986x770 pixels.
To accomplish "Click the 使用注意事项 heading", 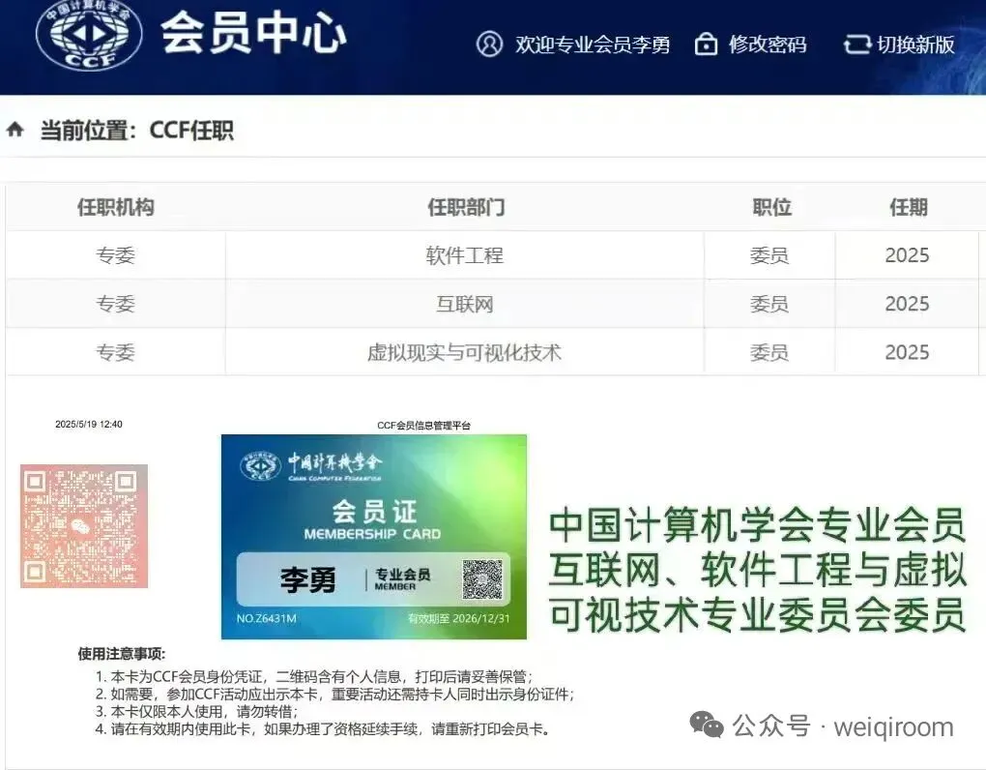I will 122,654.
